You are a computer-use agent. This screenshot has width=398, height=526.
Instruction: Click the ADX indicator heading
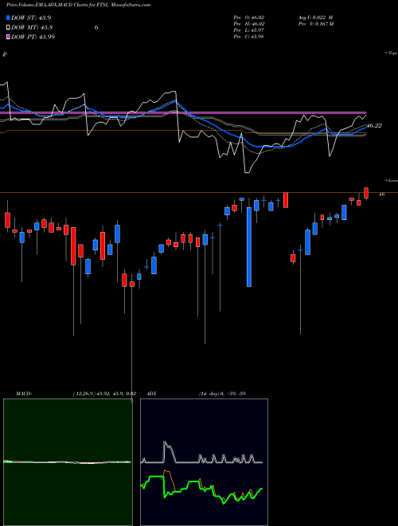(x=151, y=394)
